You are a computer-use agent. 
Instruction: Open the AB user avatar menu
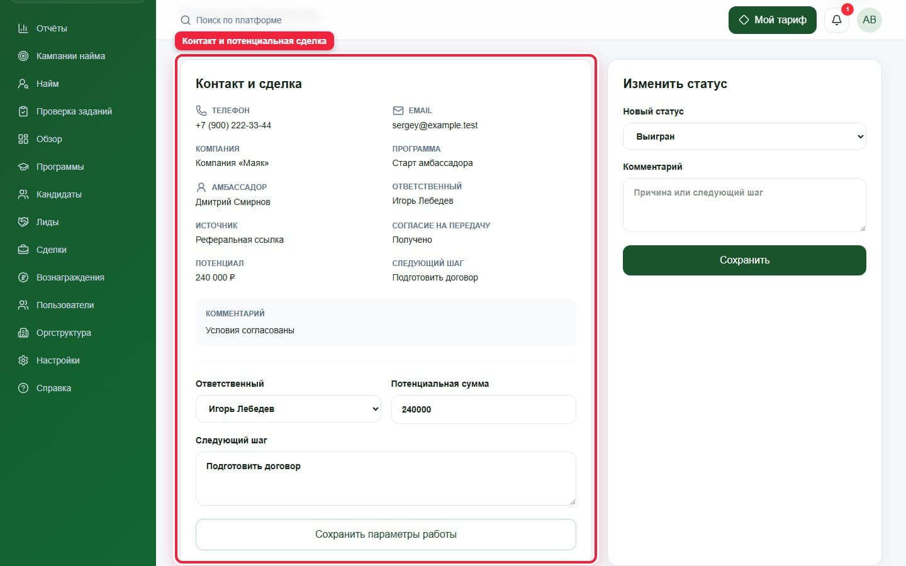point(870,20)
